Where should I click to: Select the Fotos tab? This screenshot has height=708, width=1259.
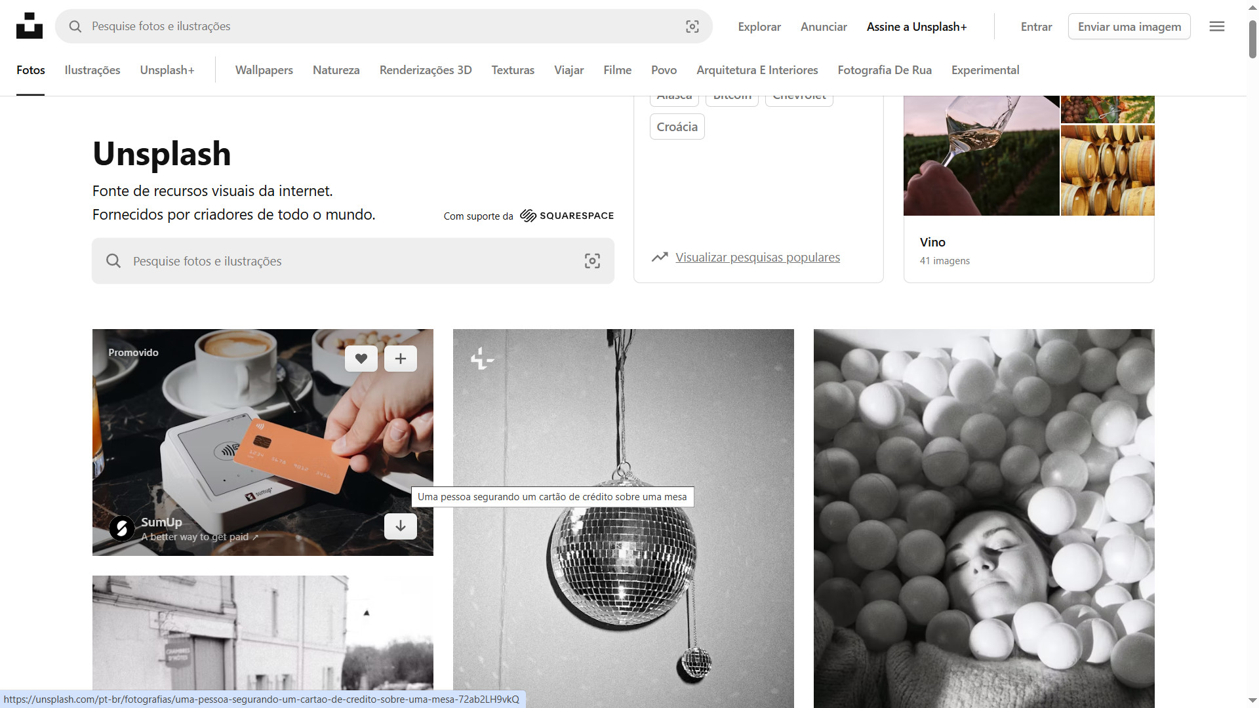[x=31, y=70]
